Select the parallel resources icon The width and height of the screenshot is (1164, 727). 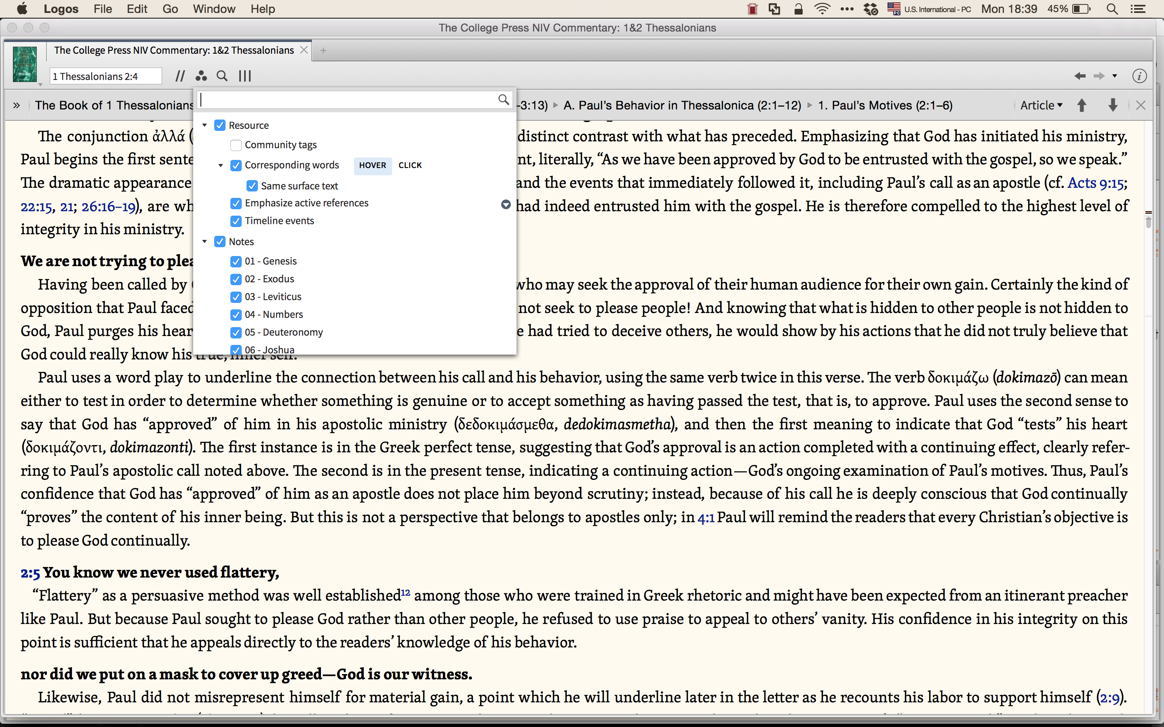(180, 76)
